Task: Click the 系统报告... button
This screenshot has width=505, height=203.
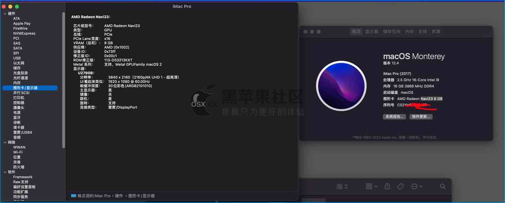Action: tap(394, 117)
